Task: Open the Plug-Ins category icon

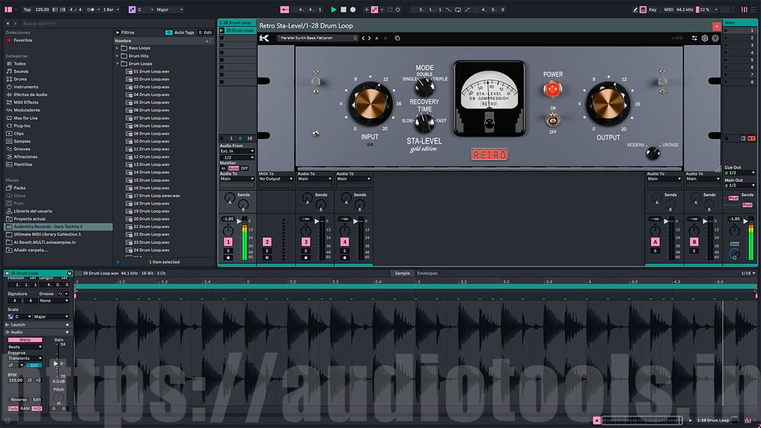Action: pyautogui.click(x=9, y=126)
